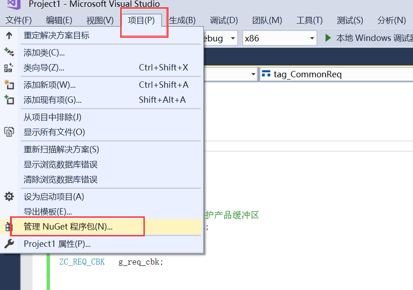The image size is (413, 290).
Task: Open the x86 platform dropdown
Action: point(279,38)
